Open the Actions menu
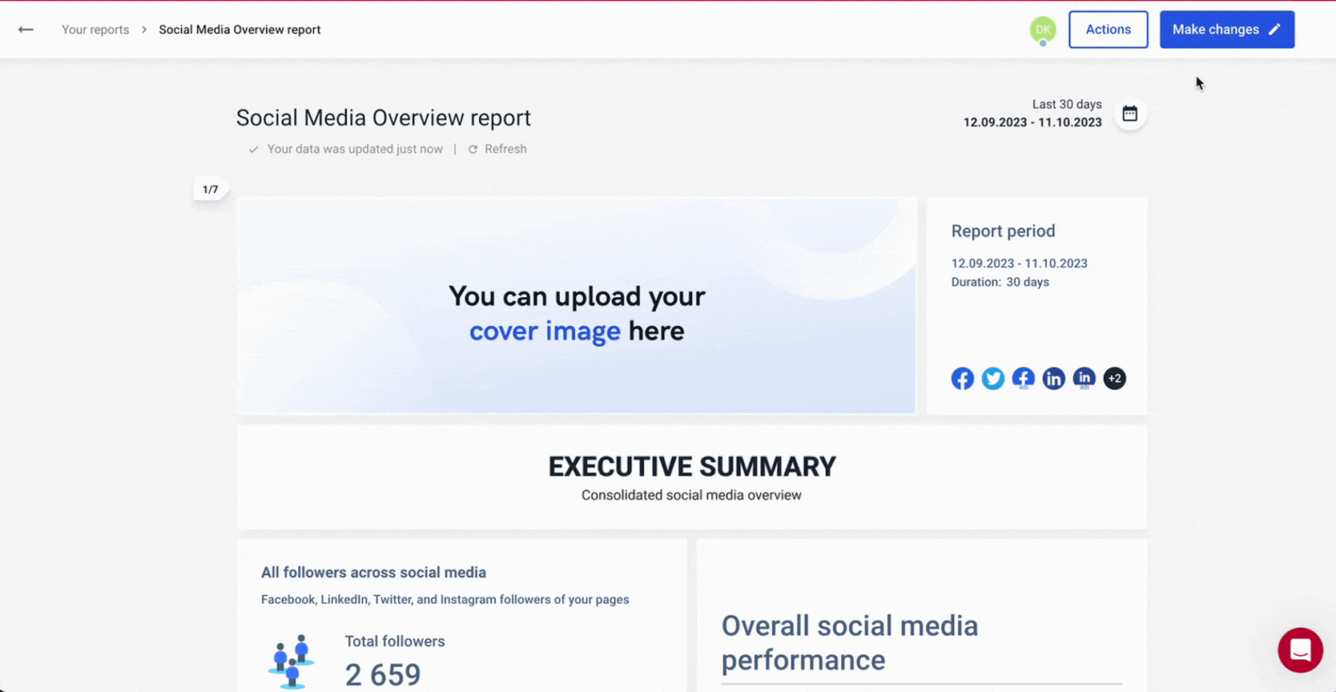The image size is (1336, 692). coord(1108,30)
